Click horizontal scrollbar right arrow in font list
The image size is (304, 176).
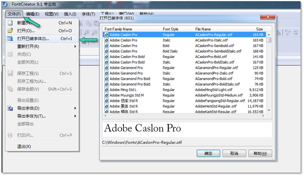[x=263, y=116]
